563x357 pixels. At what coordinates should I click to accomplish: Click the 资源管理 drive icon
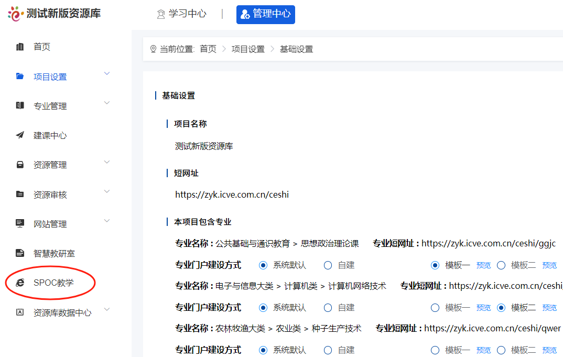point(20,165)
